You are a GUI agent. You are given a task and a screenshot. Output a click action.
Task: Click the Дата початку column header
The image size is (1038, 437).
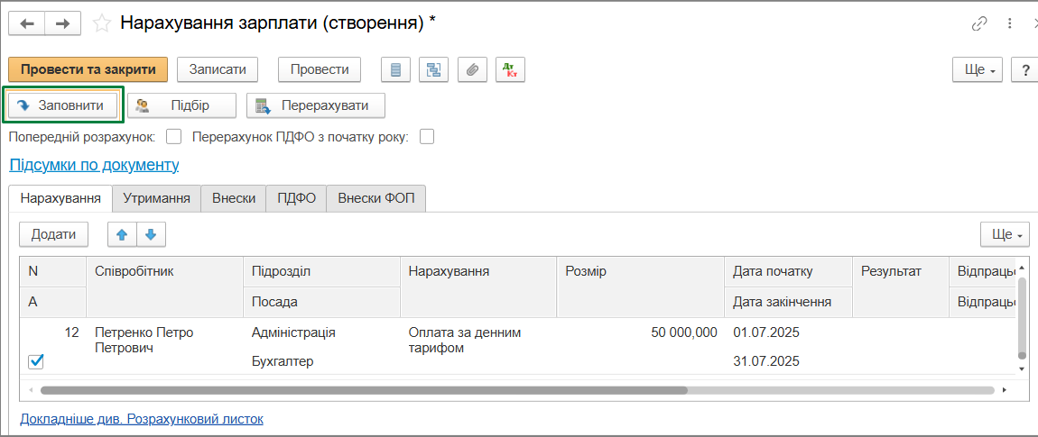[x=788, y=272]
